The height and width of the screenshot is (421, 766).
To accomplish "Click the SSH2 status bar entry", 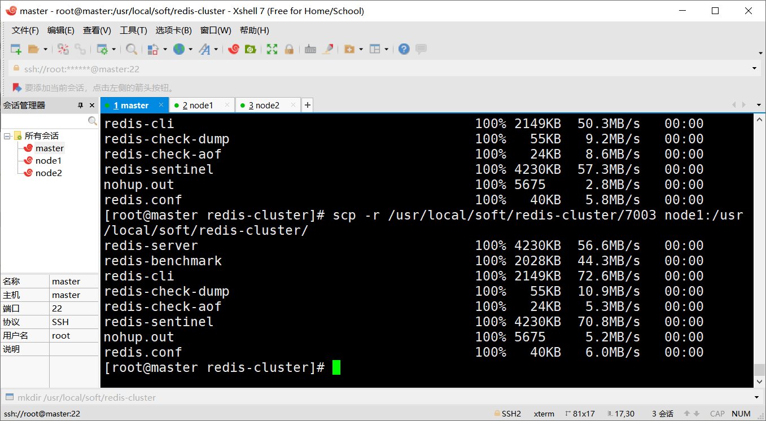I will click(507, 414).
